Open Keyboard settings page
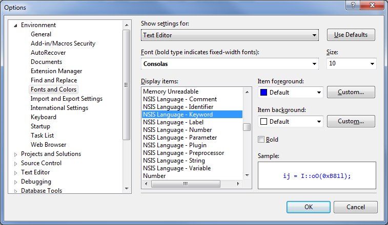 tap(44, 117)
